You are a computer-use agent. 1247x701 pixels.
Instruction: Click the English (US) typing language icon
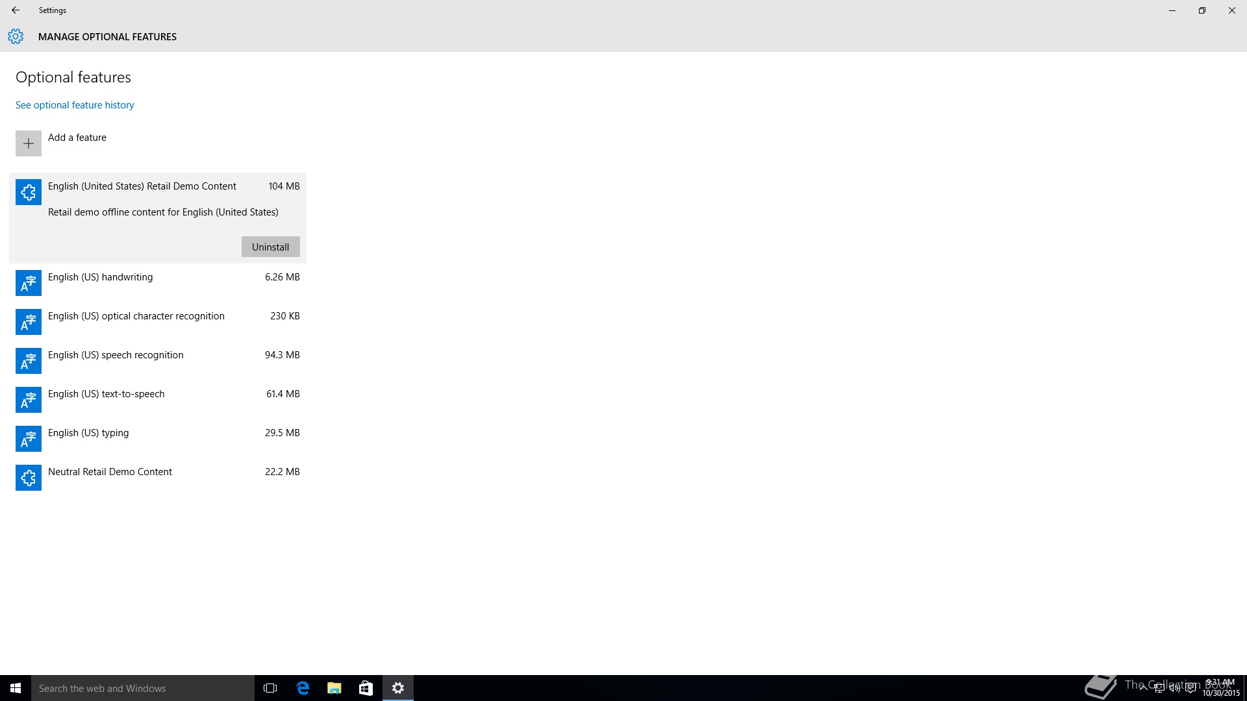(x=29, y=439)
